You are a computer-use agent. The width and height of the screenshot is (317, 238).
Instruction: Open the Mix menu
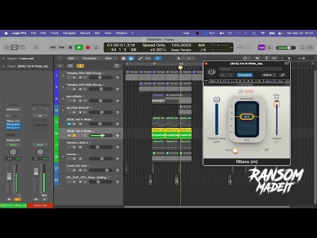coord(97,33)
